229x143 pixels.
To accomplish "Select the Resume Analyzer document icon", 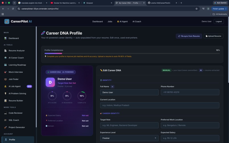I will [x=5, y=51].
